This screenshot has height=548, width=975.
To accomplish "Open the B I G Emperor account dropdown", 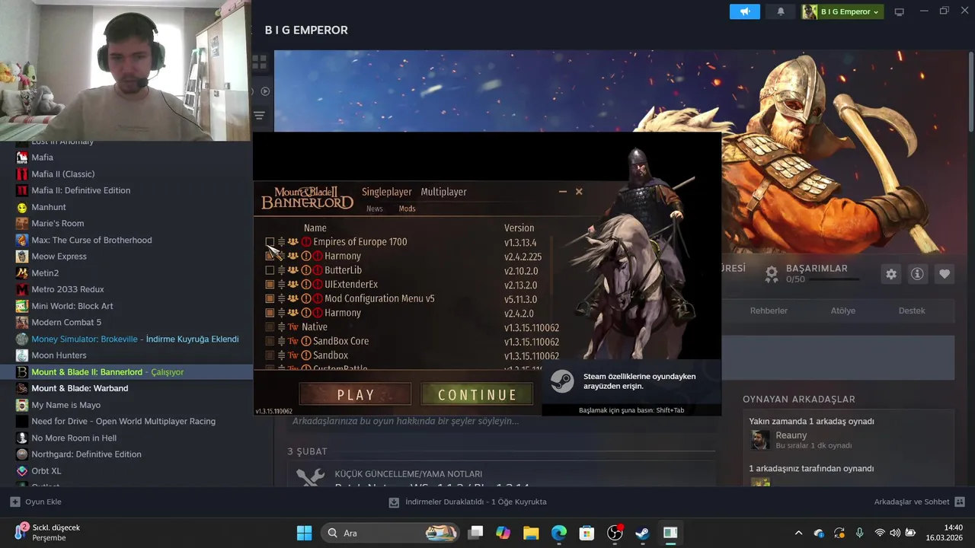I will (842, 11).
